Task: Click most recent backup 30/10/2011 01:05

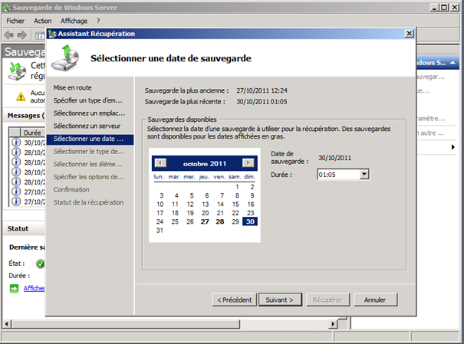Action: 262,102
